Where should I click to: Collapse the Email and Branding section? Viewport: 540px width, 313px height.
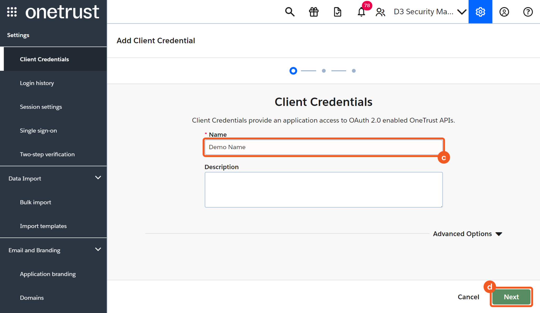tap(98, 249)
